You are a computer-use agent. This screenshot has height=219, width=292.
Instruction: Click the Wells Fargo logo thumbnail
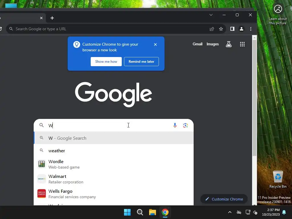pyautogui.click(x=42, y=194)
